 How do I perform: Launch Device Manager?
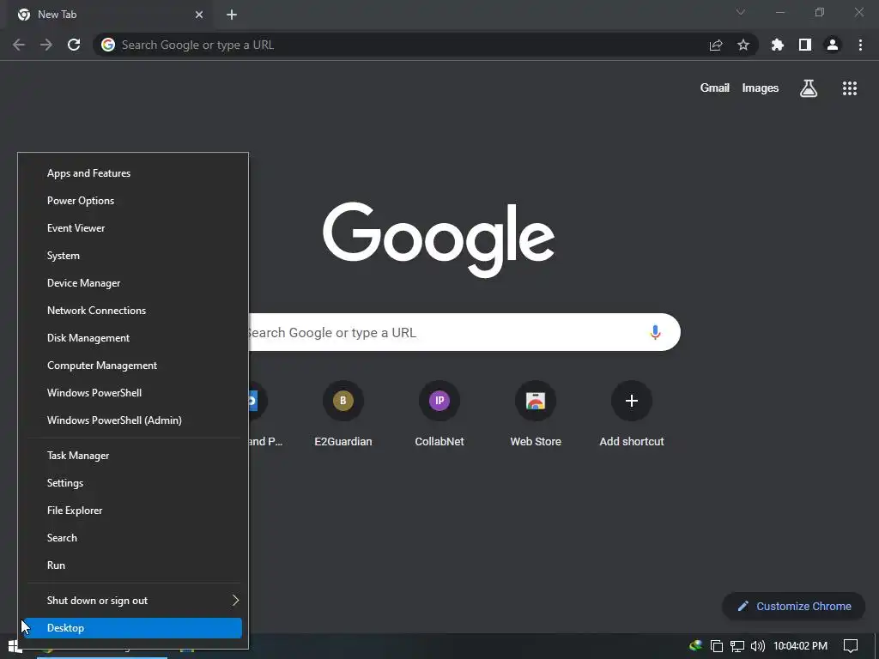pyautogui.click(x=133, y=283)
